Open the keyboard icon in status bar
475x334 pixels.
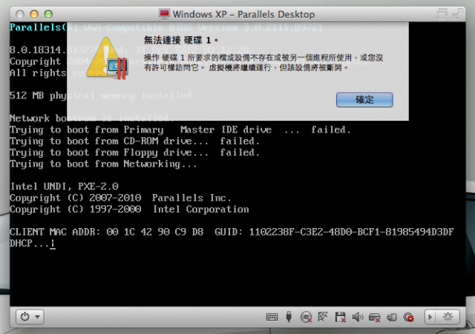[x=272, y=317]
